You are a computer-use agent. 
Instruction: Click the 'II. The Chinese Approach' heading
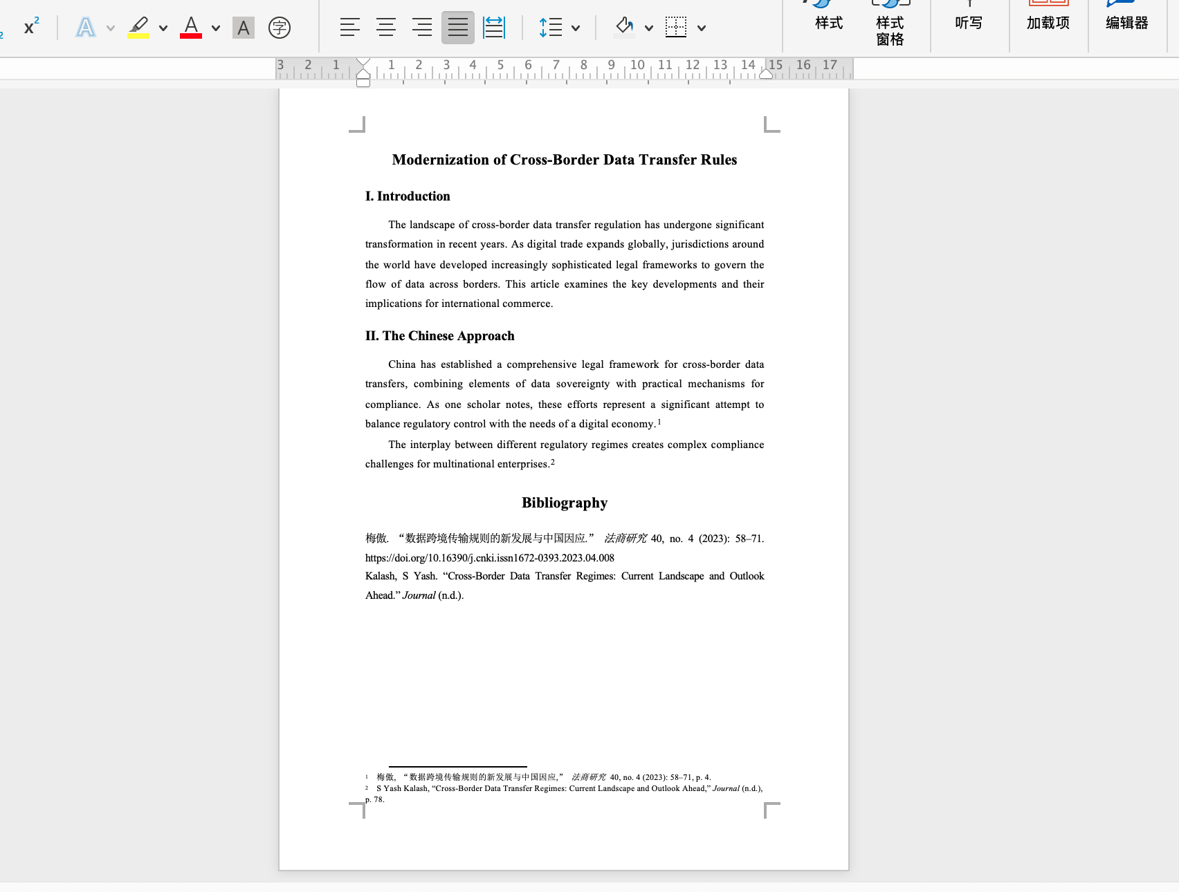[x=440, y=336]
